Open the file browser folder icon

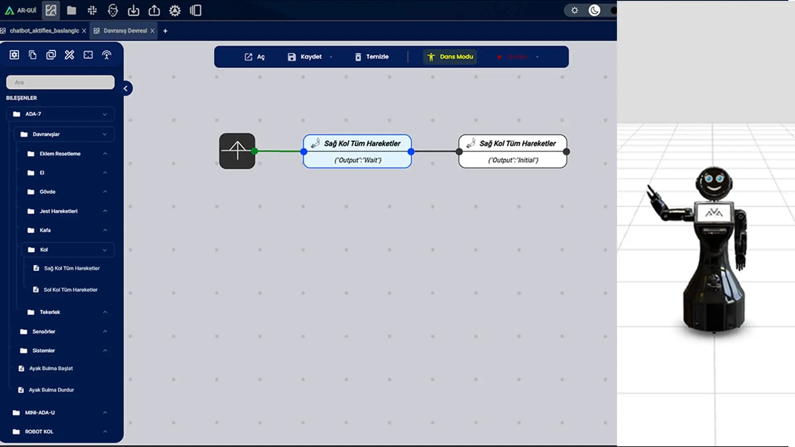(71, 10)
